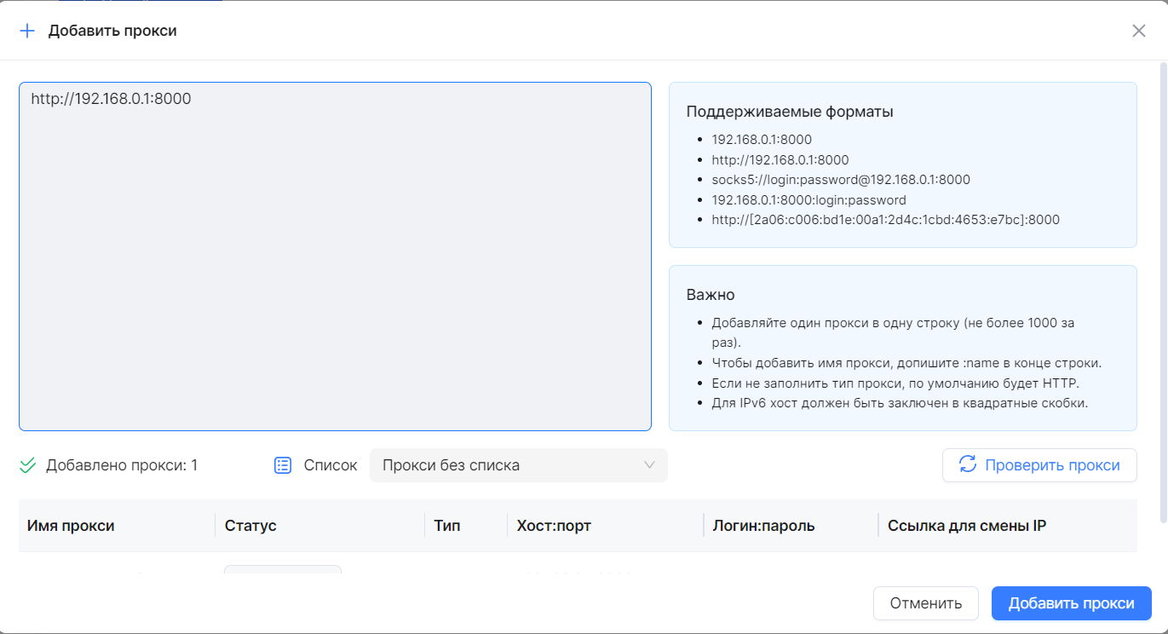
Task: Click the Список label
Action: click(x=330, y=464)
